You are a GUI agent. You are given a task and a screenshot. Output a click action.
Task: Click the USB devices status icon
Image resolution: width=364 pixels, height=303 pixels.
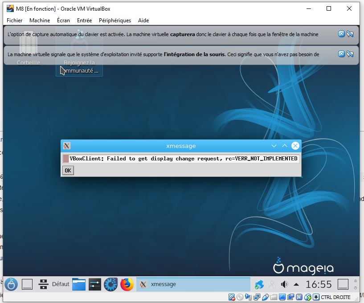pos(266,297)
